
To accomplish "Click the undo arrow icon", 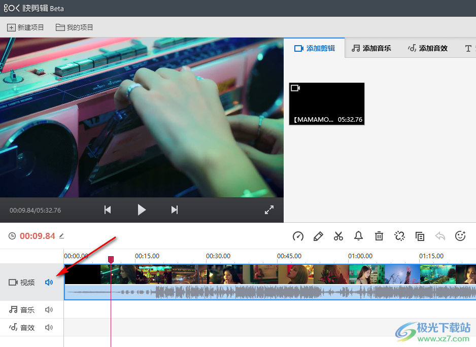I will [440, 236].
